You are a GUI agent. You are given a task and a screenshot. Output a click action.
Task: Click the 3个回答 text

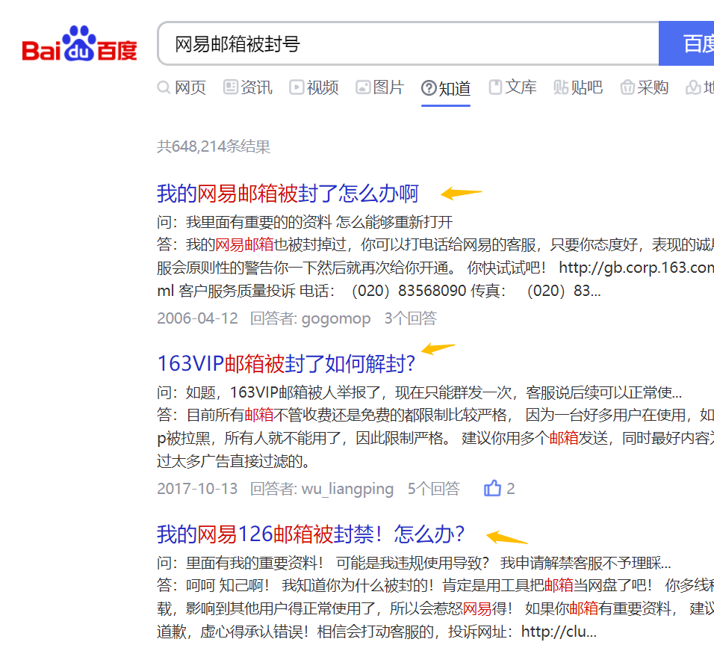pyautogui.click(x=411, y=318)
